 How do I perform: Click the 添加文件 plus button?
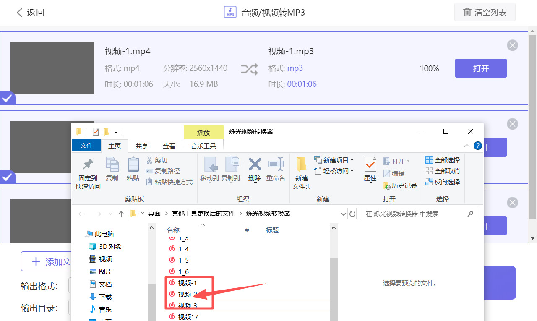coord(47,262)
